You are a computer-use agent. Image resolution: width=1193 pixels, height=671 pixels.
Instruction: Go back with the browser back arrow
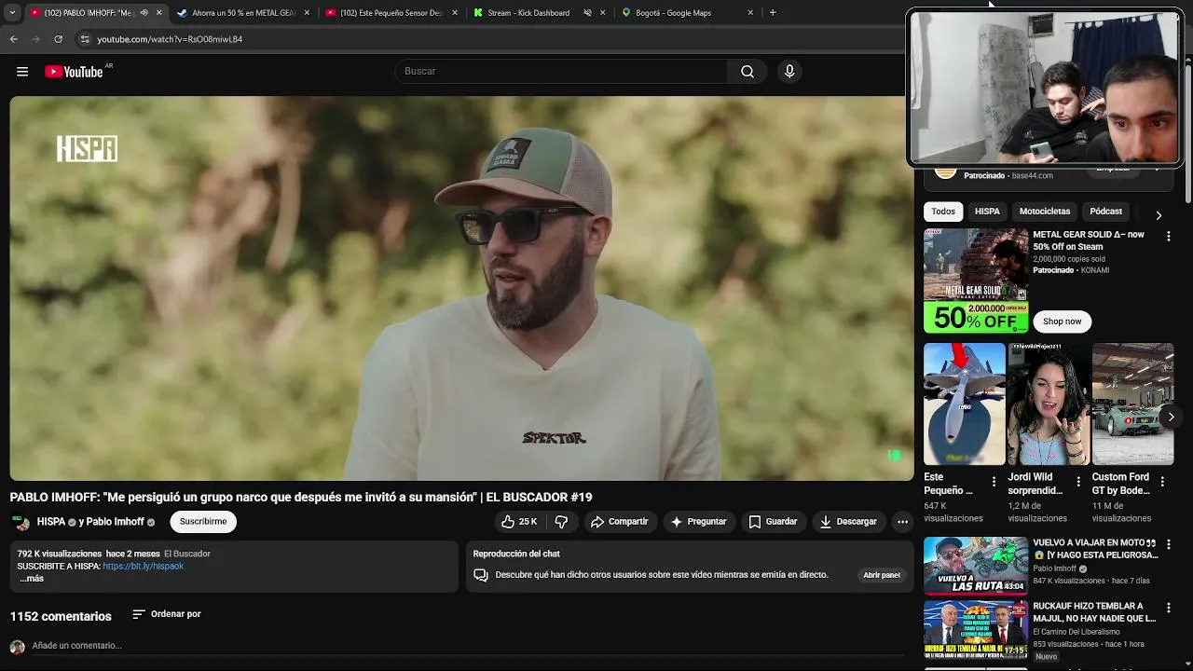[x=13, y=39]
